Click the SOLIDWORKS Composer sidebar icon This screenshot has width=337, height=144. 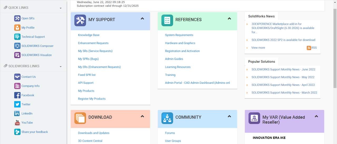(17, 46)
